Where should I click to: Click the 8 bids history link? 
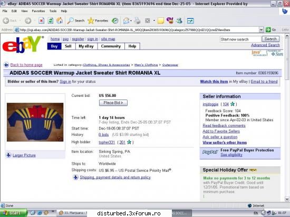click(x=103, y=134)
